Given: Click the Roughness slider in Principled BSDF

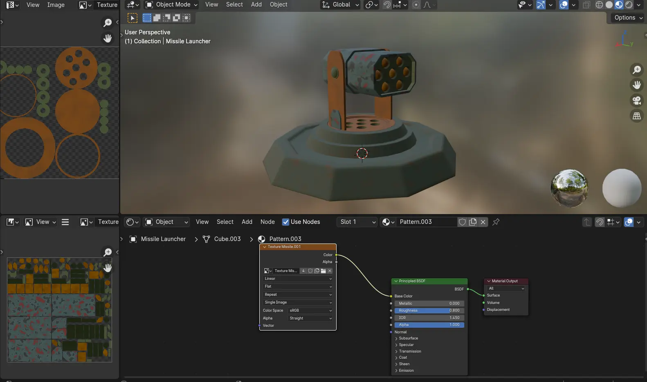Looking at the screenshot, I should point(429,311).
